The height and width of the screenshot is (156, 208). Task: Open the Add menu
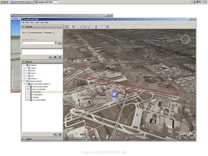coord(42,22)
